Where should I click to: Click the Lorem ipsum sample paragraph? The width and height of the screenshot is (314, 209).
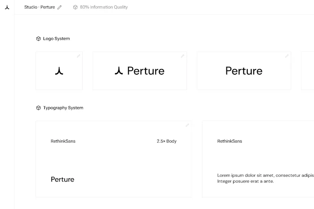[266, 178]
